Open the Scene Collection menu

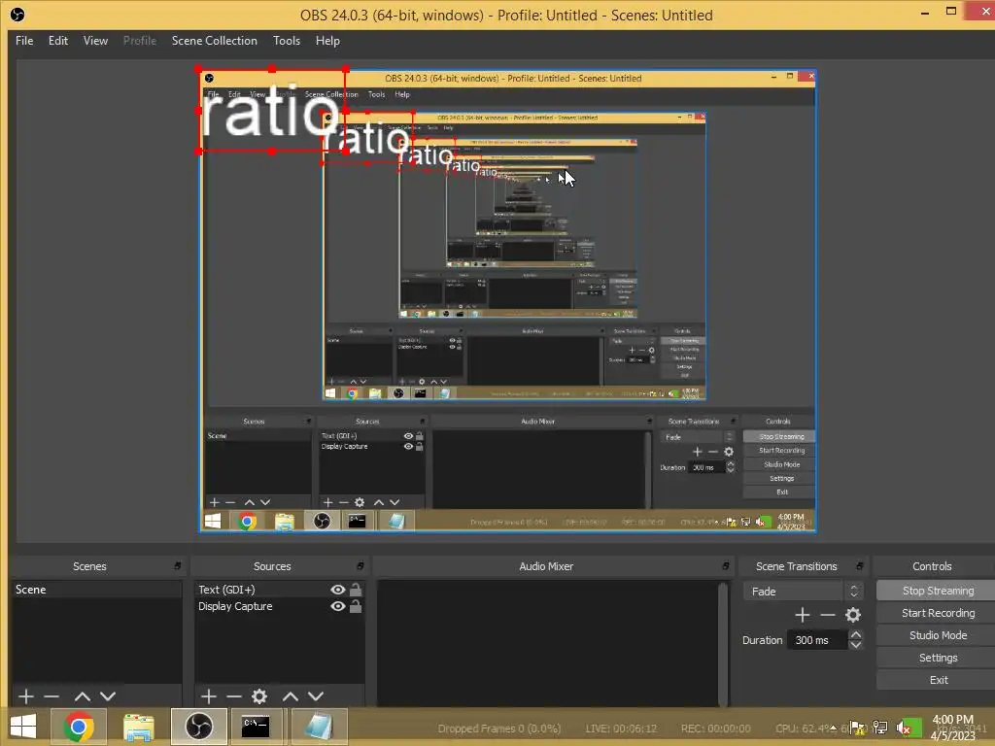click(x=215, y=41)
